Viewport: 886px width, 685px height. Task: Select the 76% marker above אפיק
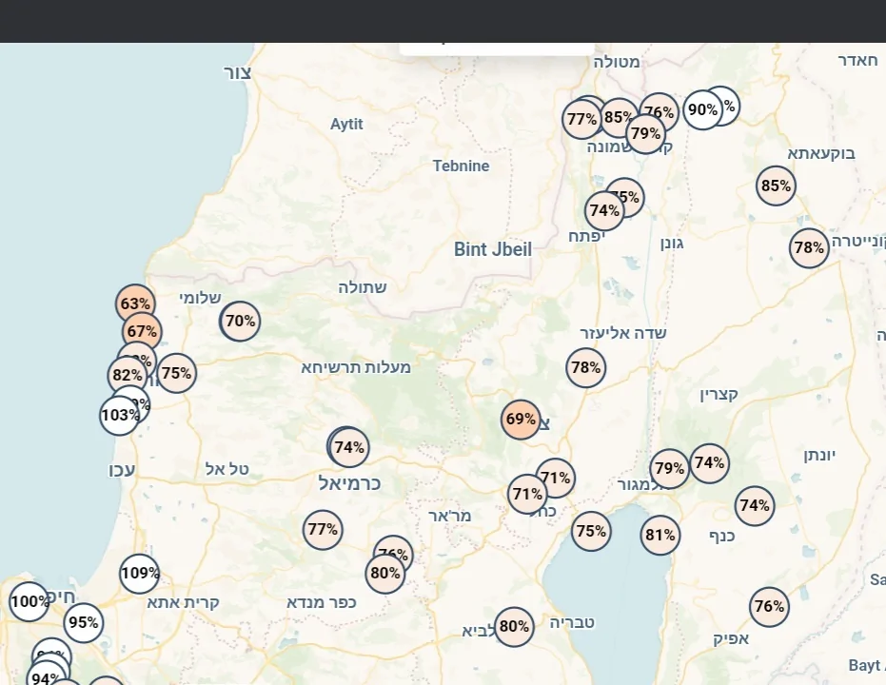[x=768, y=606]
